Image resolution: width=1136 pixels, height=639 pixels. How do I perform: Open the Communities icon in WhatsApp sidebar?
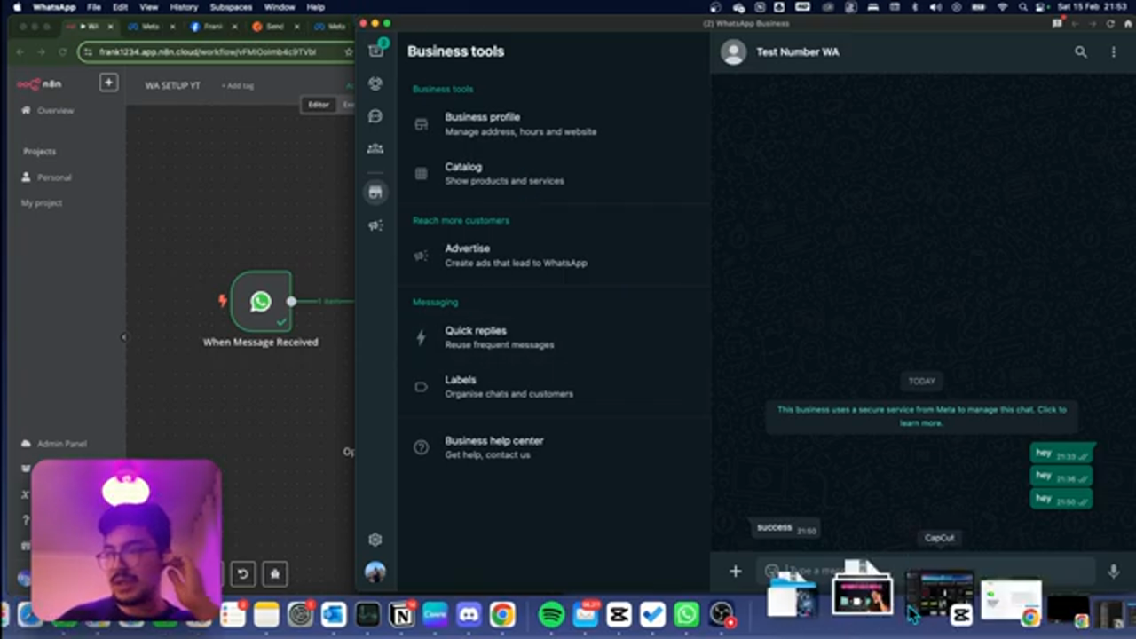375,148
